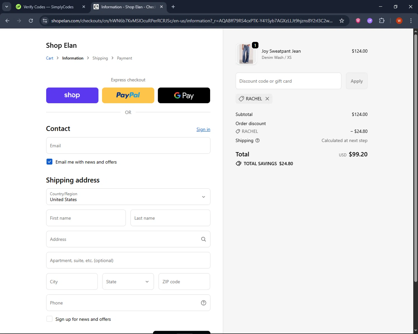Click the "TOTAL SAVINGS $24.80" text

268,164
